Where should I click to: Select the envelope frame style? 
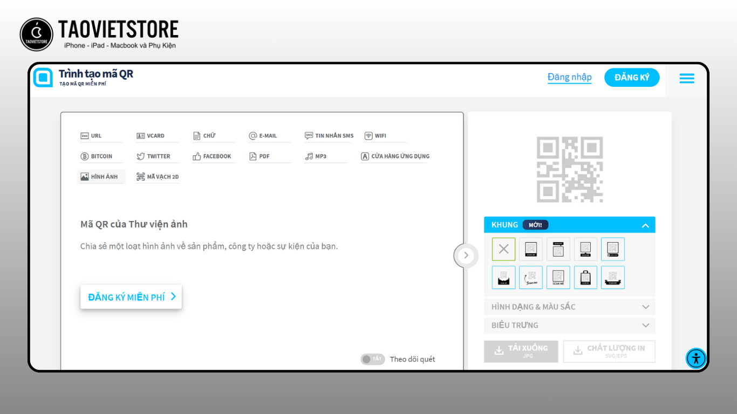(503, 277)
